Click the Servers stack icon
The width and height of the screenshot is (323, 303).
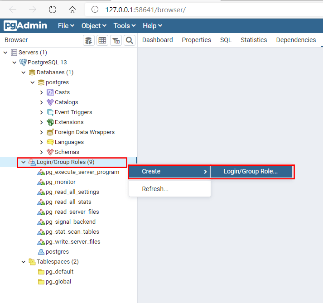click(14, 53)
